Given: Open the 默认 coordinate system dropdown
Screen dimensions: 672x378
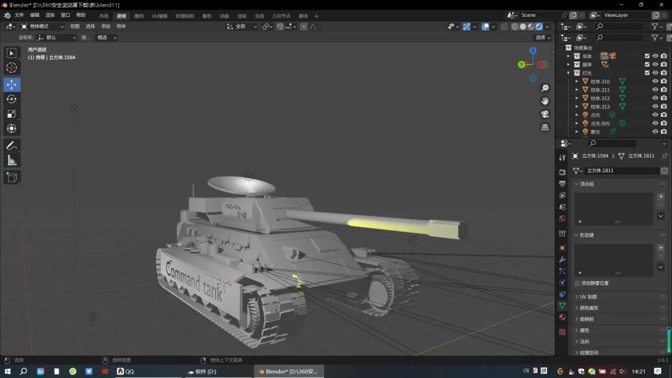Looking at the screenshot, I should point(57,38).
